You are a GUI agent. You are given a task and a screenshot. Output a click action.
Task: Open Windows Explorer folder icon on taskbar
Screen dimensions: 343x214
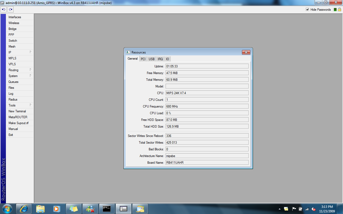pos(40,209)
